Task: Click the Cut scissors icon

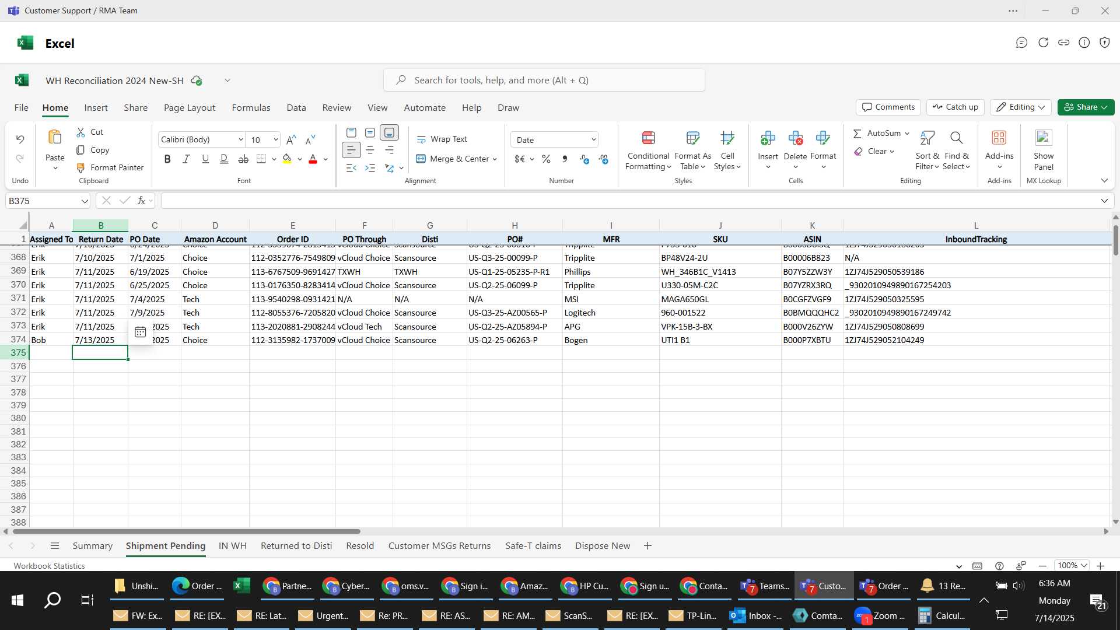Action: (80, 132)
